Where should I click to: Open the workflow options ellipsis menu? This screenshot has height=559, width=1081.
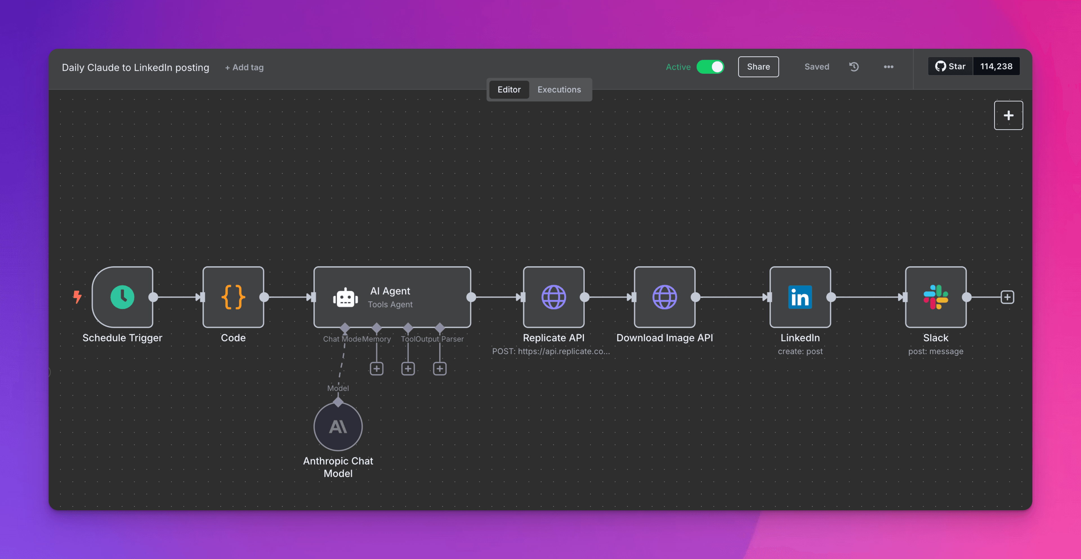point(888,67)
